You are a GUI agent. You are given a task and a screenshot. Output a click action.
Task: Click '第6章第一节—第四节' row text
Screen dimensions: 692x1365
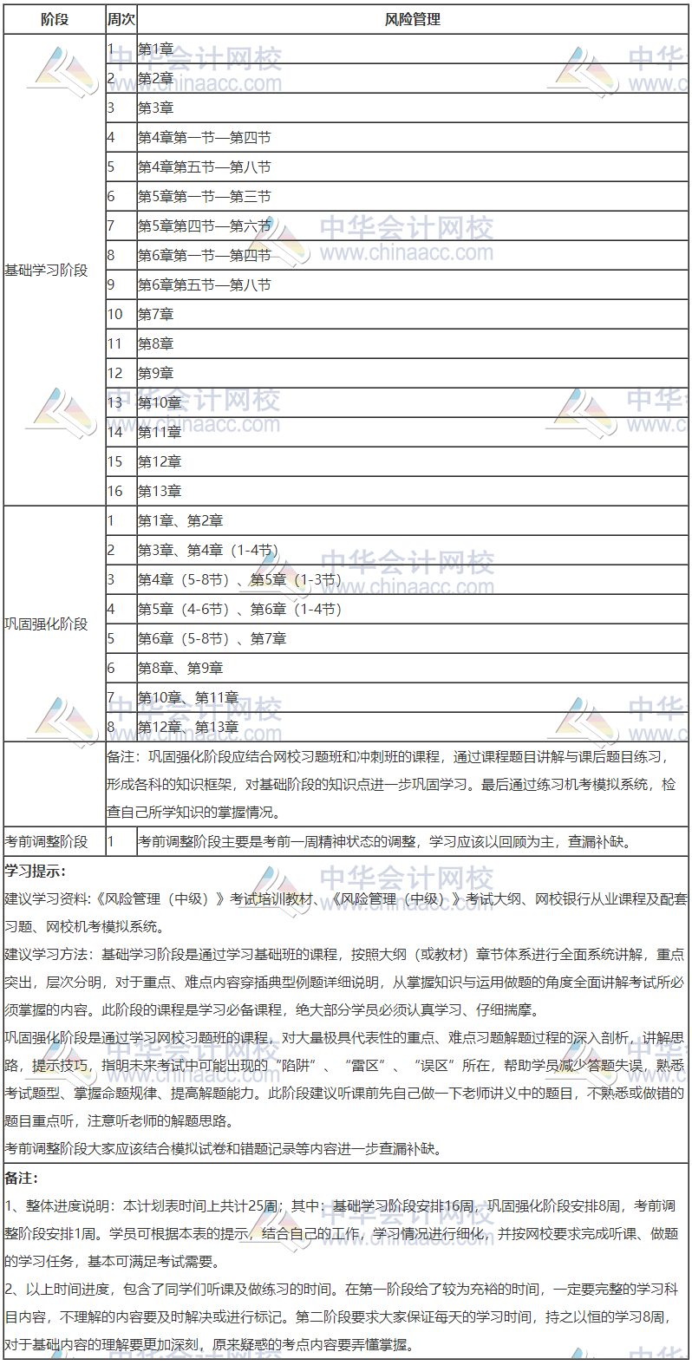[x=205, y=256]
